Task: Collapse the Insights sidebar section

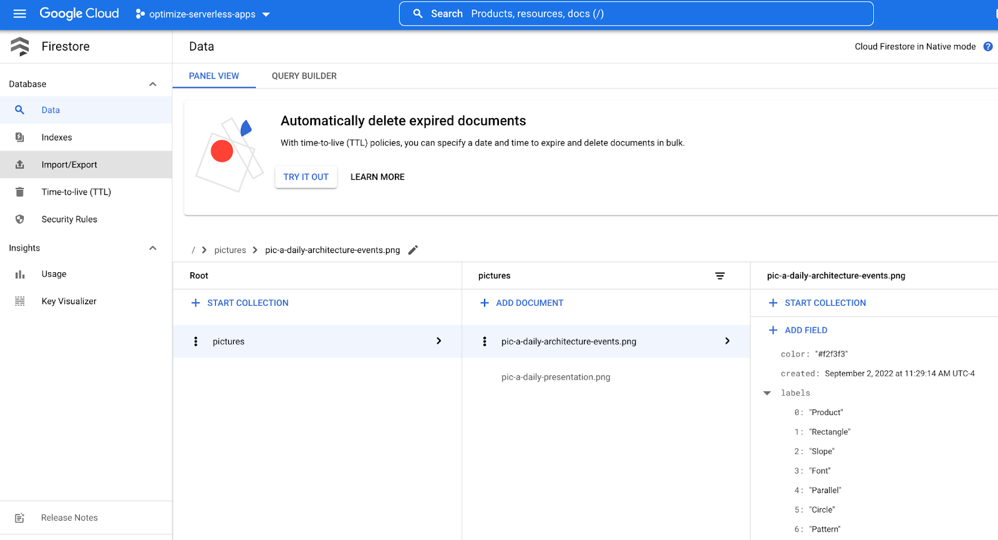Action: [x=153, y=248]
